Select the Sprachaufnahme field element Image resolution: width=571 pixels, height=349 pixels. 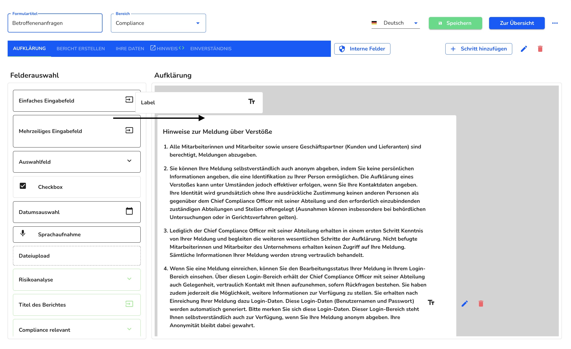(x=77, y=234)
